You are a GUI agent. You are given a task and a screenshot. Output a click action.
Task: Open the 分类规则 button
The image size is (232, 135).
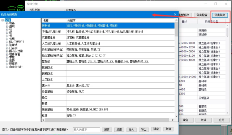220,15
